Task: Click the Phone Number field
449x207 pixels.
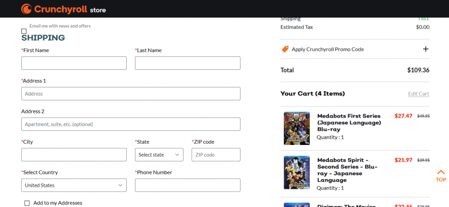Action: click(x=187, y=185)
